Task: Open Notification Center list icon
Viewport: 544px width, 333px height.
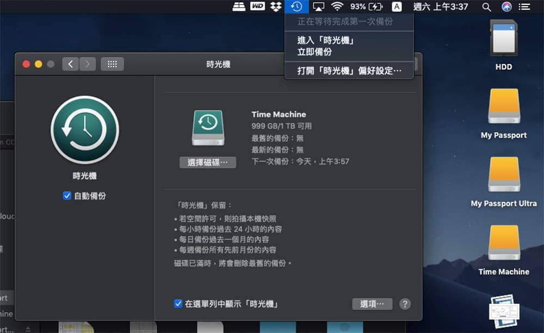Action: [x=524, y=7]
